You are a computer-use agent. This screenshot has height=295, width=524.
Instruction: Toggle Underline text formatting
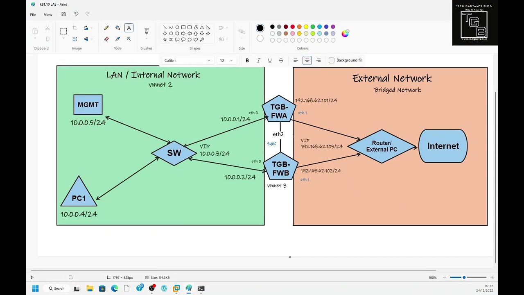pos(270,60)
